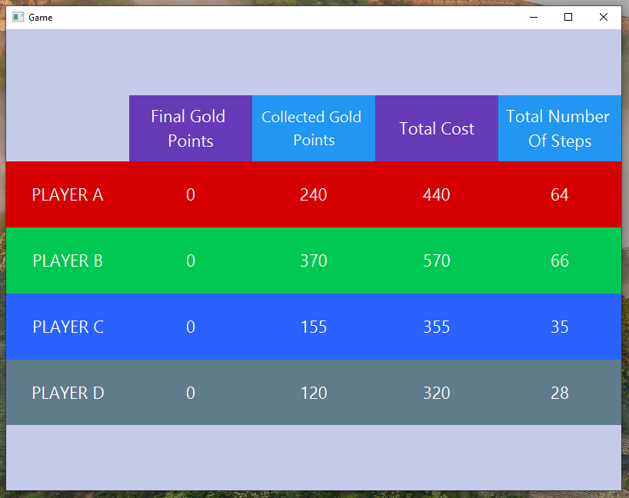The image size is (629, 498).
Task: Click Player A's final gold value 0
Action: coord(191,195)
